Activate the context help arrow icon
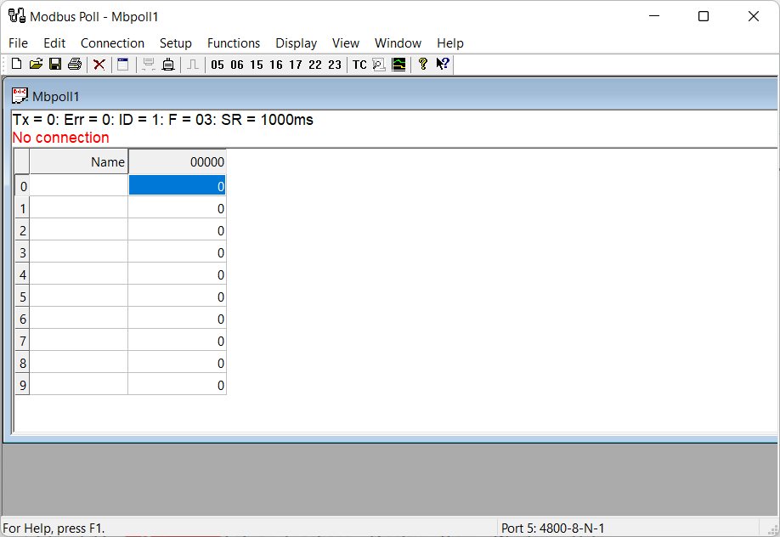780x537 pixels. [442, 65]
